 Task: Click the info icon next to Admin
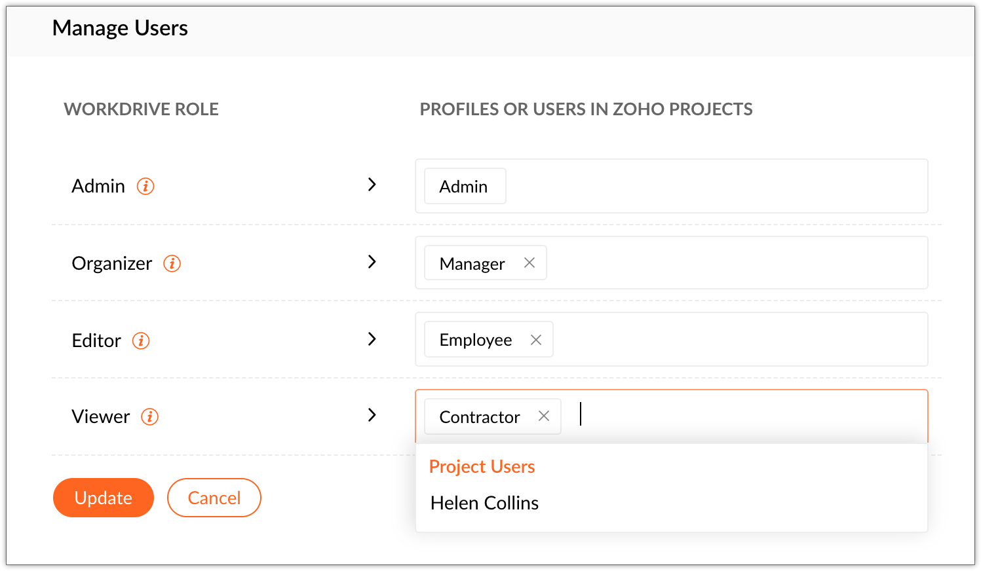145,187
